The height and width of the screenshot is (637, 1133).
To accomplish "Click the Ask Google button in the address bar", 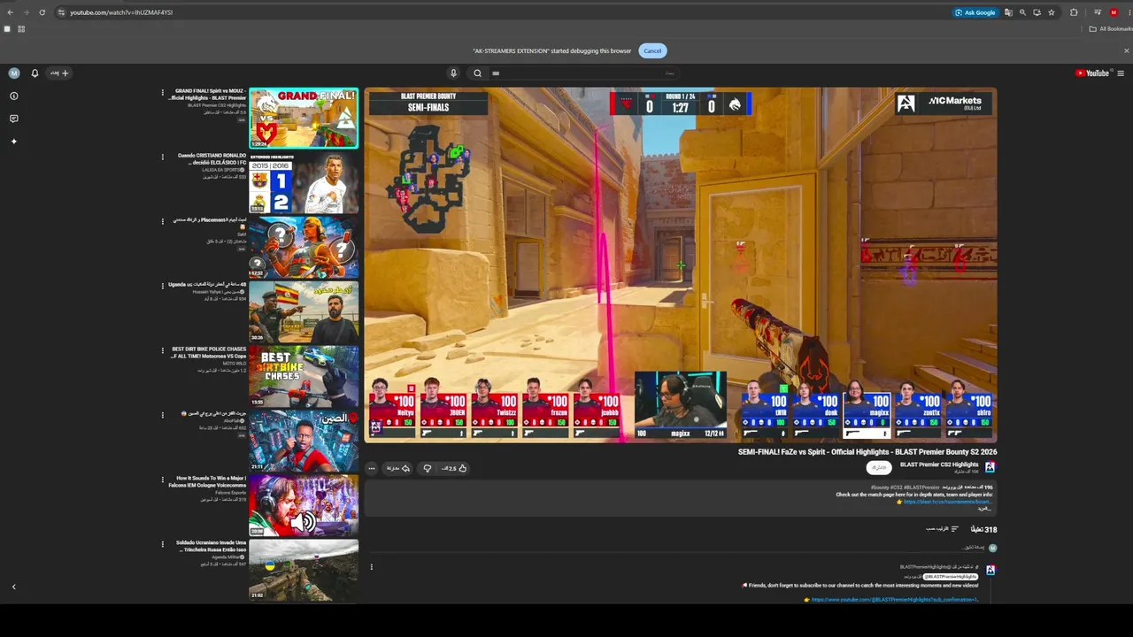I will point(975,12).
